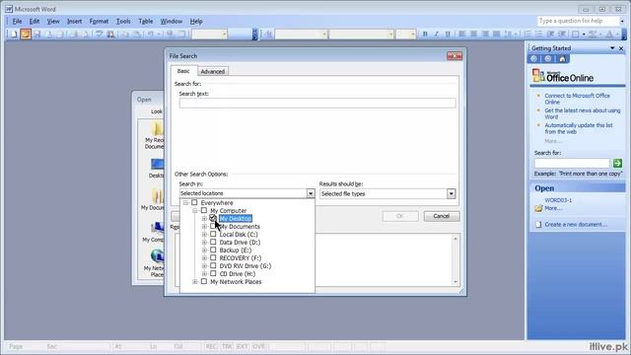Check the My Documents checkbox
This screenshot has height=355, width=631.
pos(213,226)
